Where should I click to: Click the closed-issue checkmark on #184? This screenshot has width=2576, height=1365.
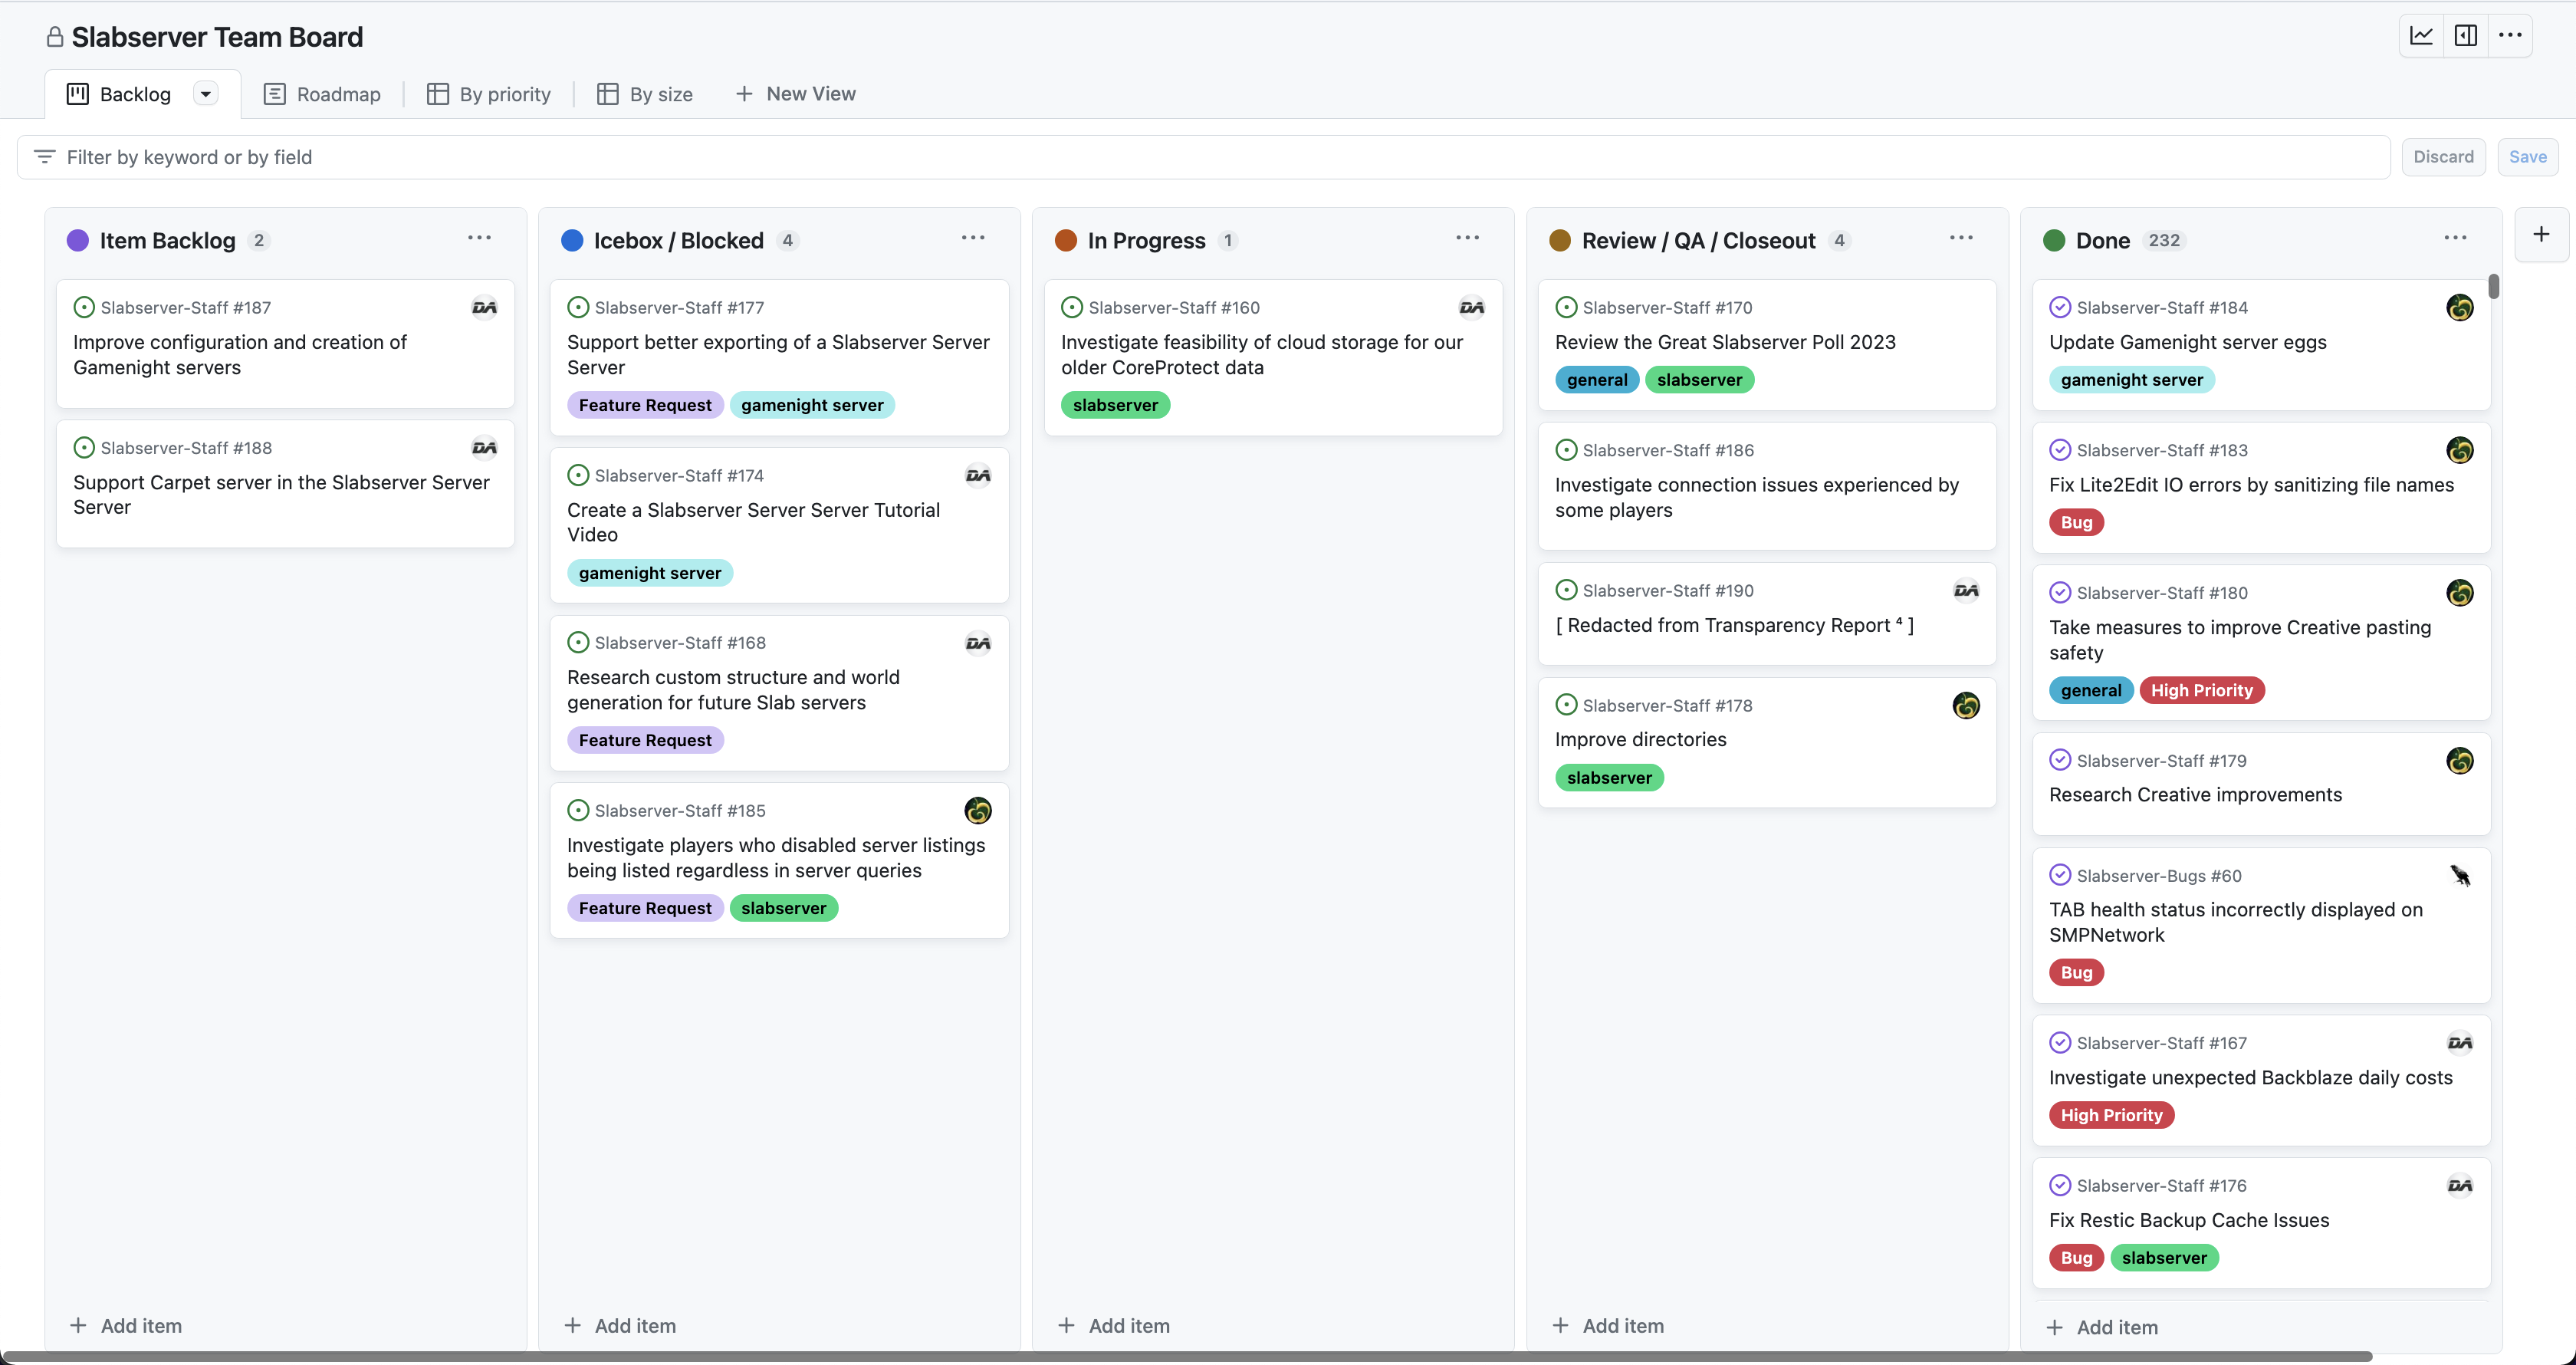[2060, 308]
